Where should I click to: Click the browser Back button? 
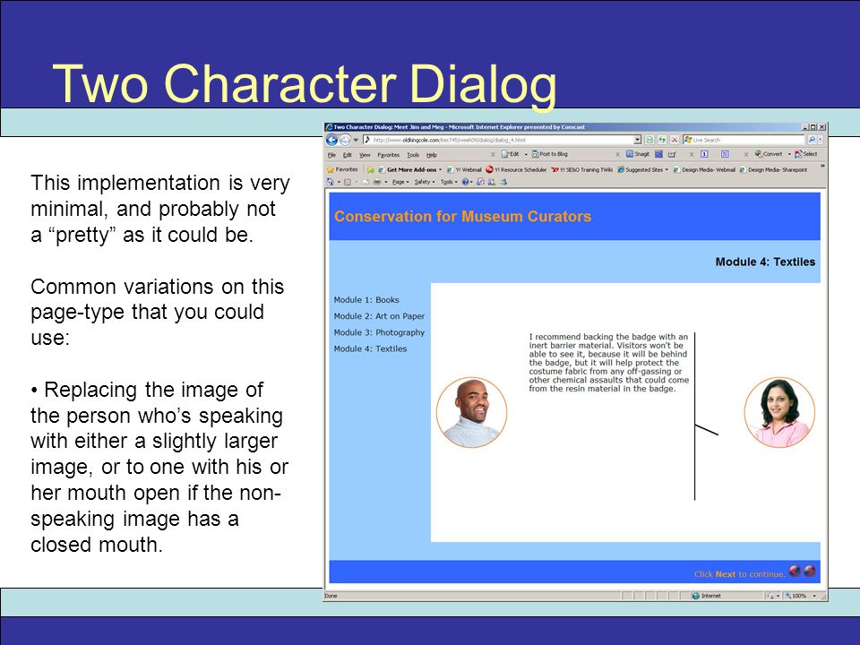click(331, 140)
